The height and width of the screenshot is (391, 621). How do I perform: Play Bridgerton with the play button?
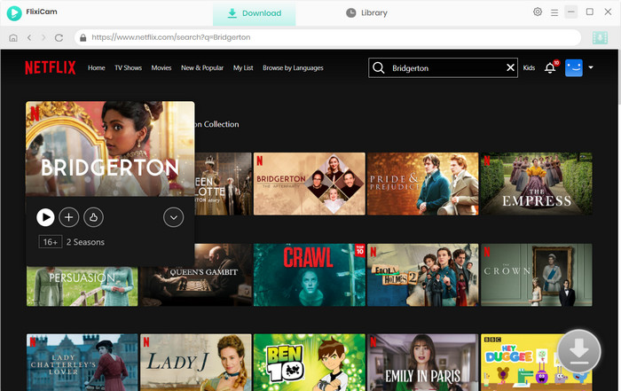45,217
